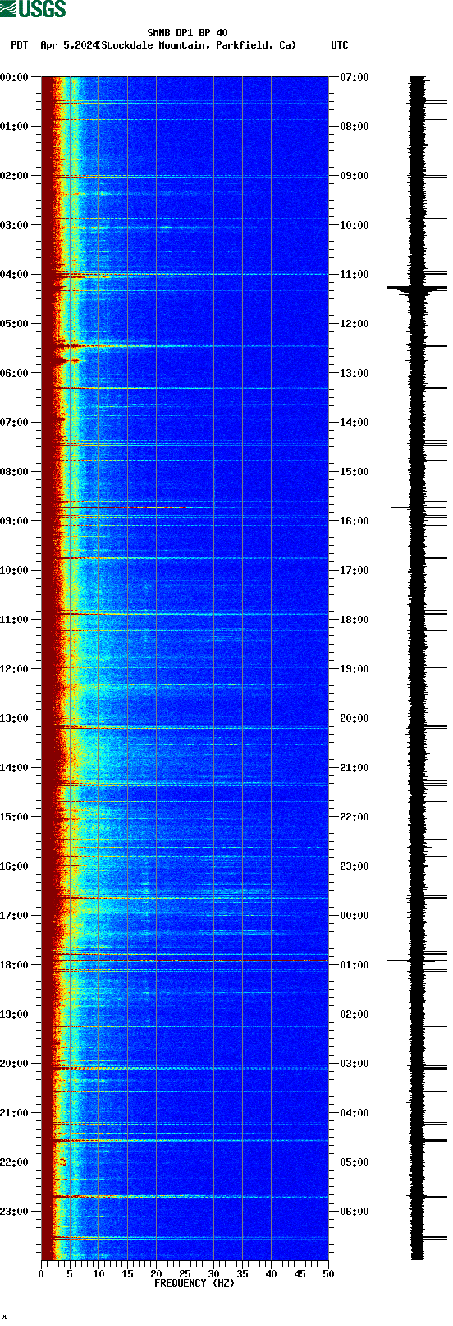The height and width of the screenshot is (1326, 453).
Task: Click the PDT time label 17:00
Action: (x=15, y=916)
